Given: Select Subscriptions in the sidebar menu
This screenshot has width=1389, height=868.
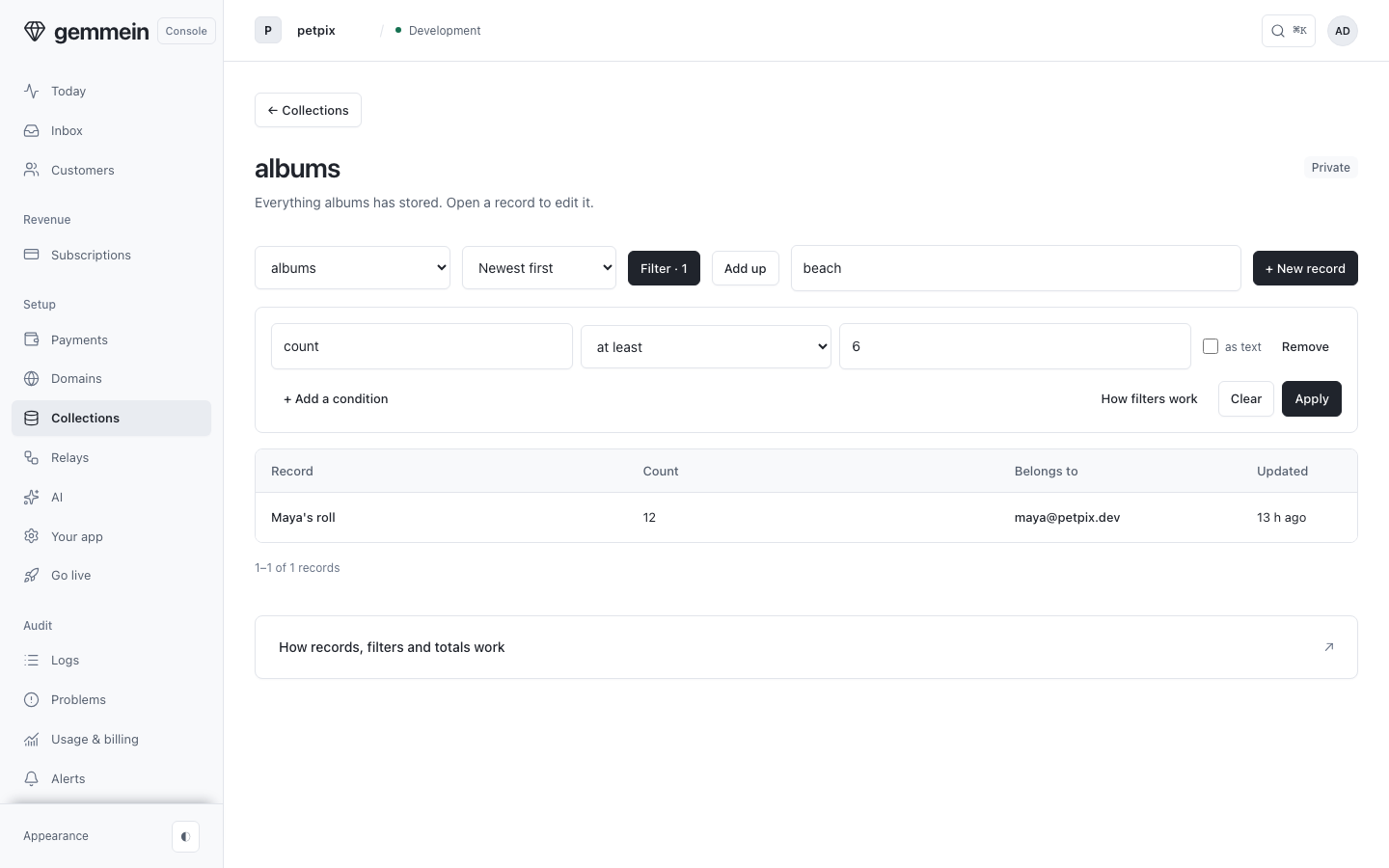Looking at the screenshot, I should click(x=111, y=255).
